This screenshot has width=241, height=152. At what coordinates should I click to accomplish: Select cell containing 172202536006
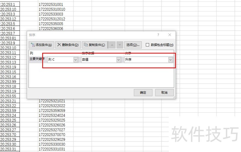pyautogui.click(x=56, y=29)
